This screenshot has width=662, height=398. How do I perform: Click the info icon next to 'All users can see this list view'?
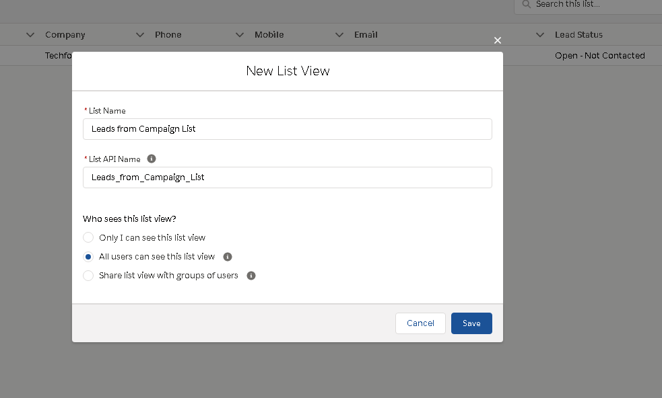pyautogui.click(x=227, y=256)
